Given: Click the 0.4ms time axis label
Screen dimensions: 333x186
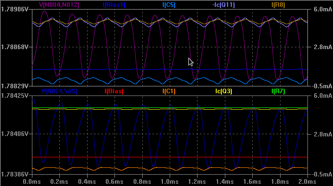Looking at the screenshot, I should point(87,181).
